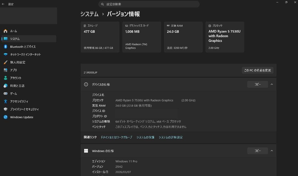The image size is (298, 176).
Task: Click the back arrow in the title bar
Action: 3,4
